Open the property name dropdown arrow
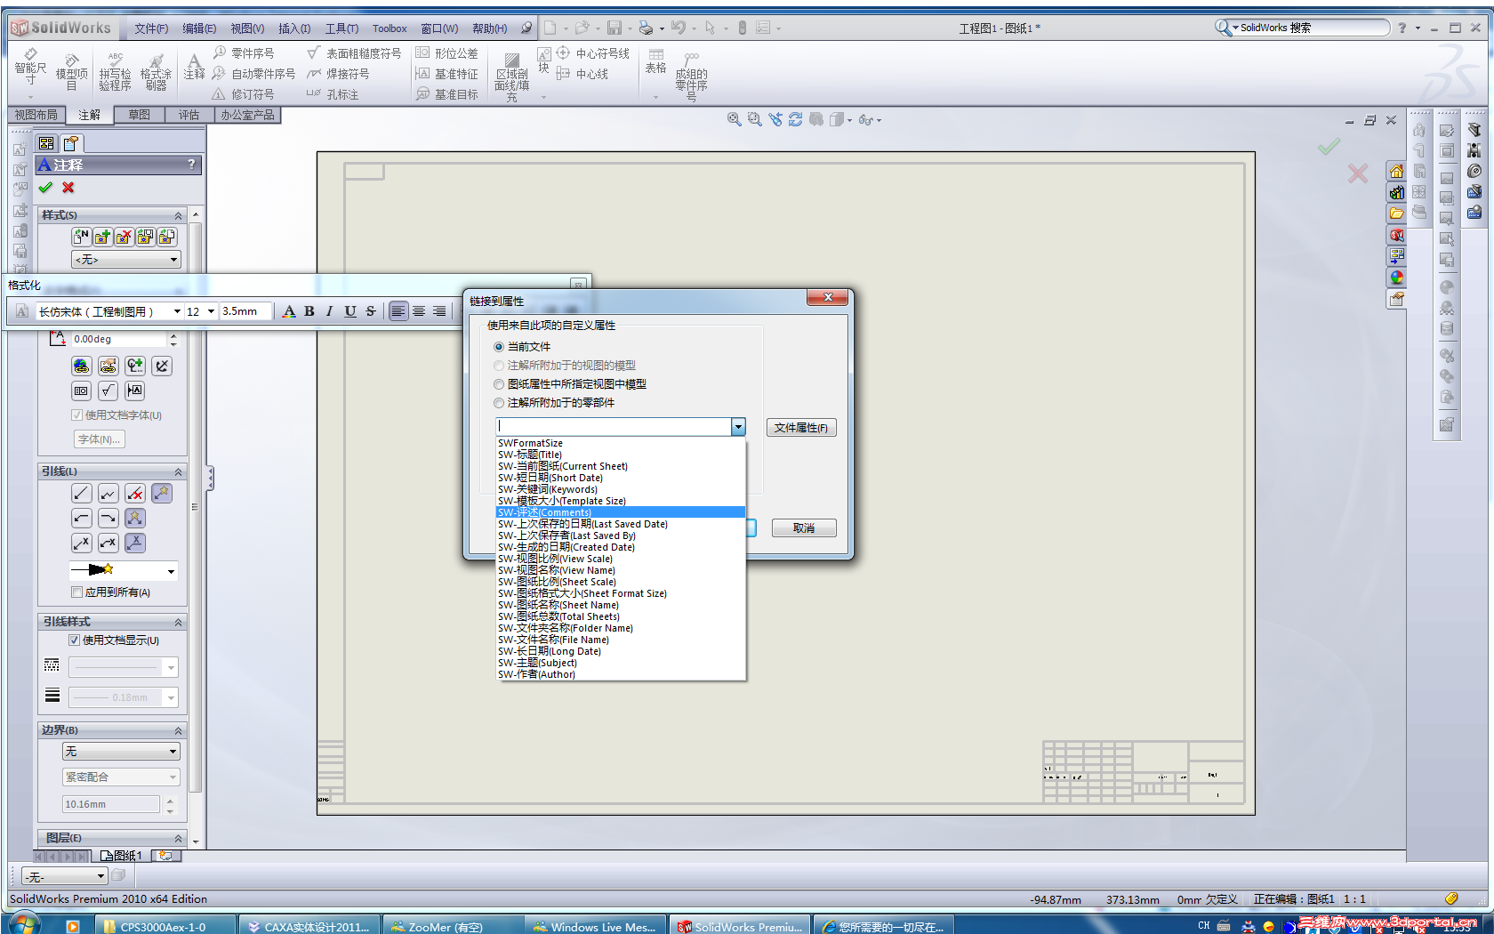This screenshot has height=934, width=1494. tap(738, 428)
